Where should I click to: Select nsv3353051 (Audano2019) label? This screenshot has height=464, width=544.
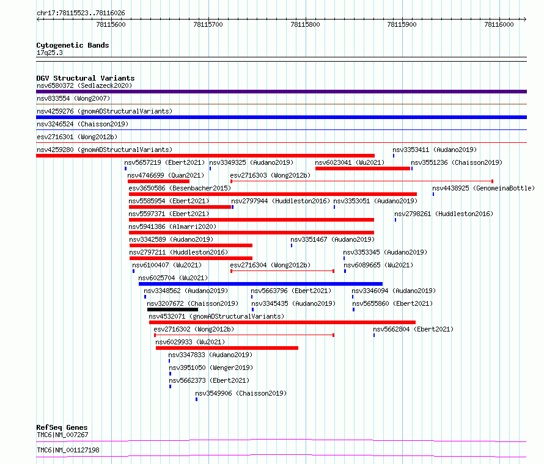pyautogui.click(x=375, y=201)
